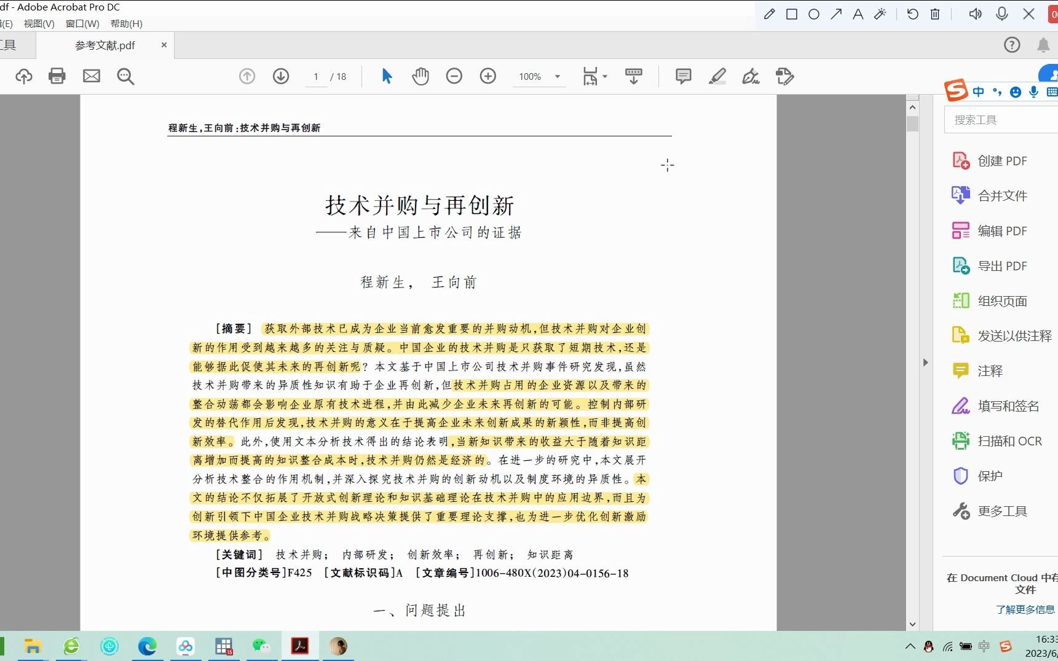Open the 帮助(H) menu
The width and height of the screenshot is (1058, 661).
coord(127,23)
